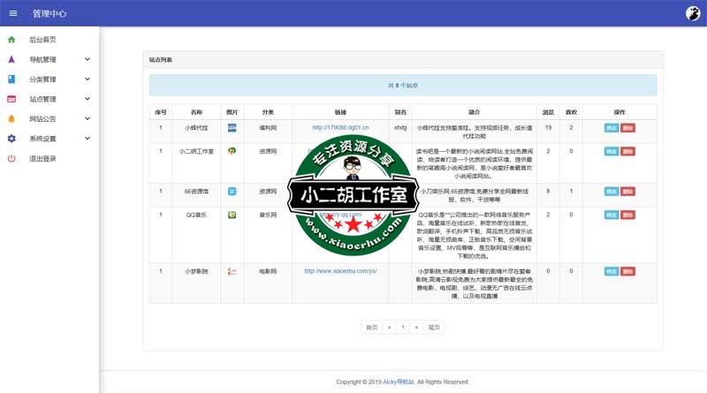Image resolution: width=707 pixels, height=393 pixels.
Task: Expand the 分类管理 submenu chevron
Action: click(x=87, y=79)
